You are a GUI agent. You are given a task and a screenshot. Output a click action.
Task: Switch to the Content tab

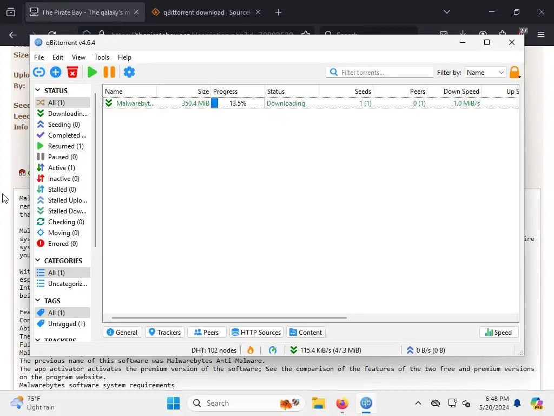306,333
